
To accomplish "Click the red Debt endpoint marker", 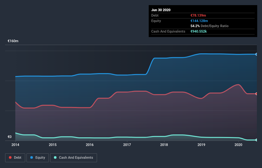I will click(x=257, y=94).
